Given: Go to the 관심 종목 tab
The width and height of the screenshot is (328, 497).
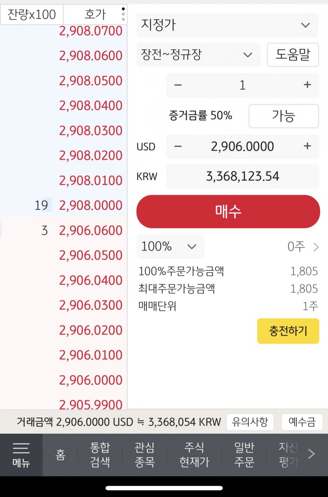Looking at the screenshot, I should pyautogui.click(x=145, y=455).
